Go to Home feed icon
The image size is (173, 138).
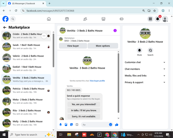pos(49,19)
